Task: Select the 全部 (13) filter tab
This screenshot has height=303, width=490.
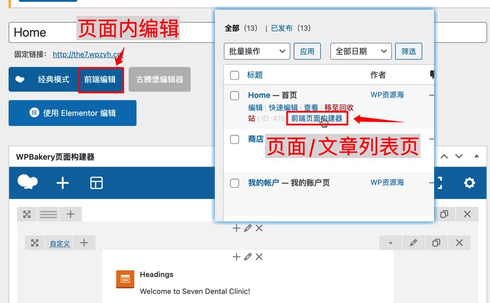Action: coord(241,28)
